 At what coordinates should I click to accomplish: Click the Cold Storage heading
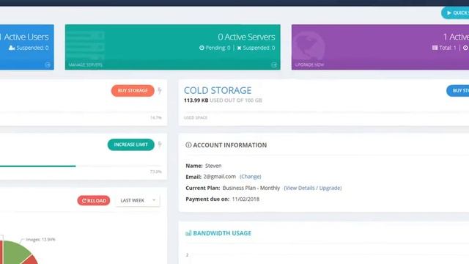click(218, 90)
